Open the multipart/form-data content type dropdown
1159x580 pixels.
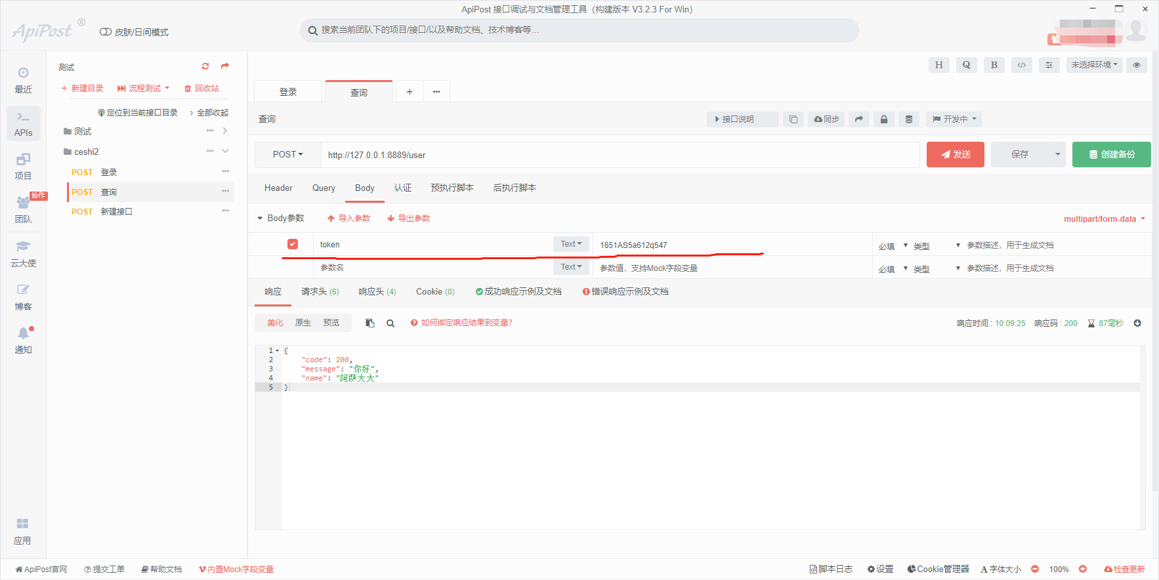pyautogui.click(x=1105, y=219)
